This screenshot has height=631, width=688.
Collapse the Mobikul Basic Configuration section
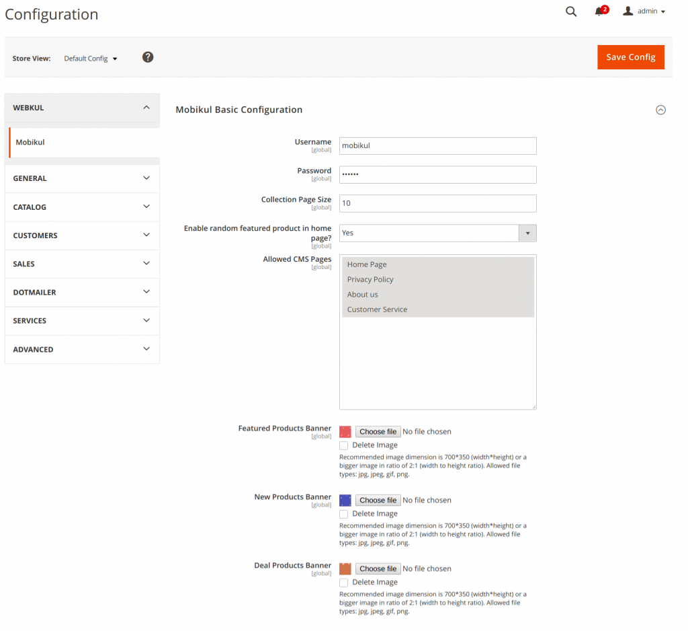[x=660, y=110]
